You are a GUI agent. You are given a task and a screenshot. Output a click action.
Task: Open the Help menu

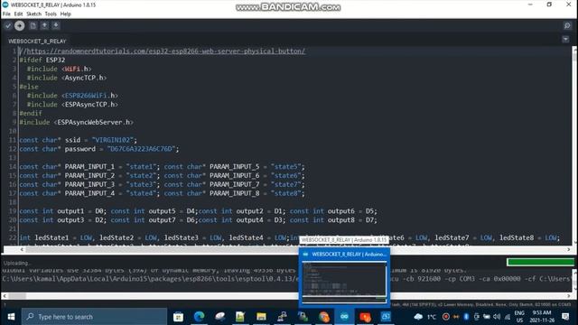66,14
